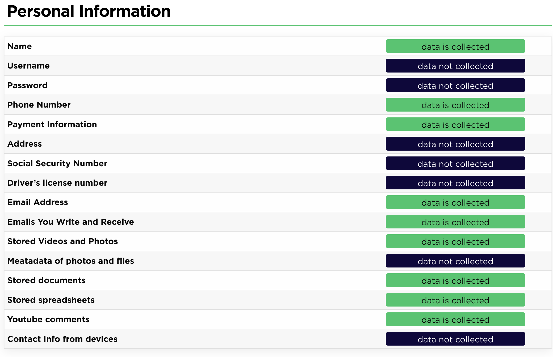The image size is (553, 357).
Task: Click the Emails You Write status badge
Action: [455, 222]
